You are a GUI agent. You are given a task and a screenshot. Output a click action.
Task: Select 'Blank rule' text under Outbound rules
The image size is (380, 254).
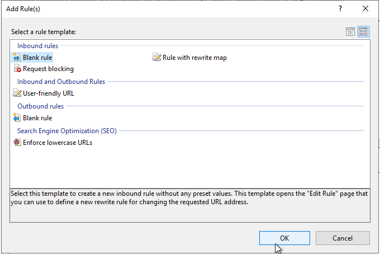[37, 118]
